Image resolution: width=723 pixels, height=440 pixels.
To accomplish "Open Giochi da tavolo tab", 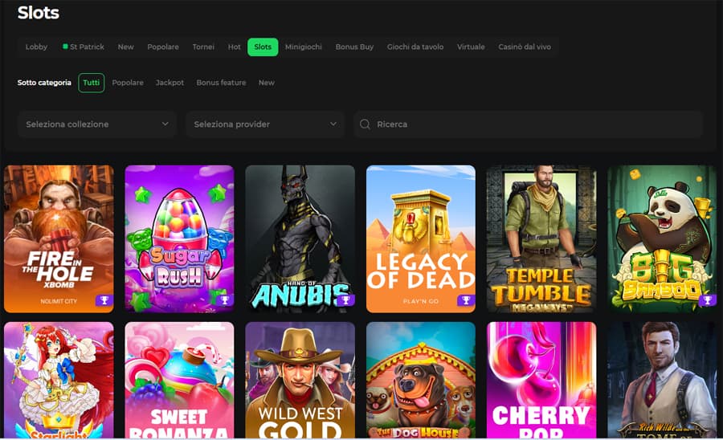I will tap(415, 47).
